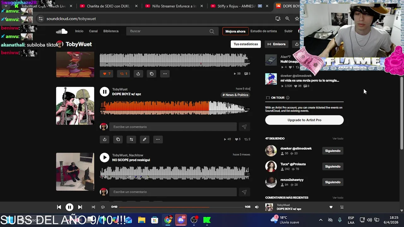Write a comment on DOPE BOYZ
The image size is (404, 227).
tap(173, 127)
